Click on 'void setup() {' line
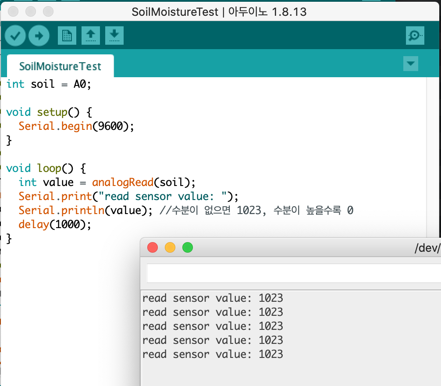Screen dimensions: 441x386 pyautogui.click(x=49, y=112)
